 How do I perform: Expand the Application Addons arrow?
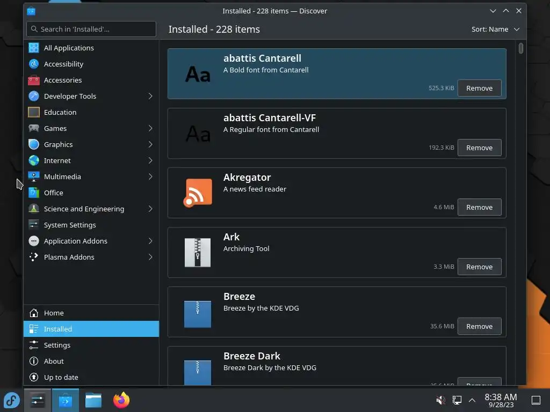pos(150,241)
